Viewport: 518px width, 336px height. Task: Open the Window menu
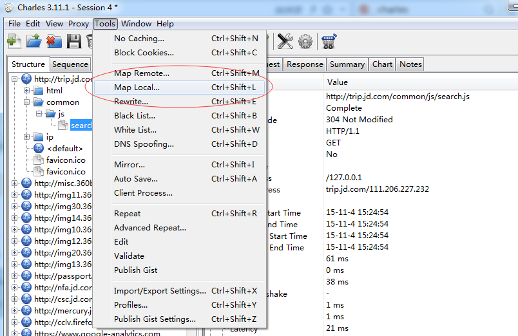[136, 24]
